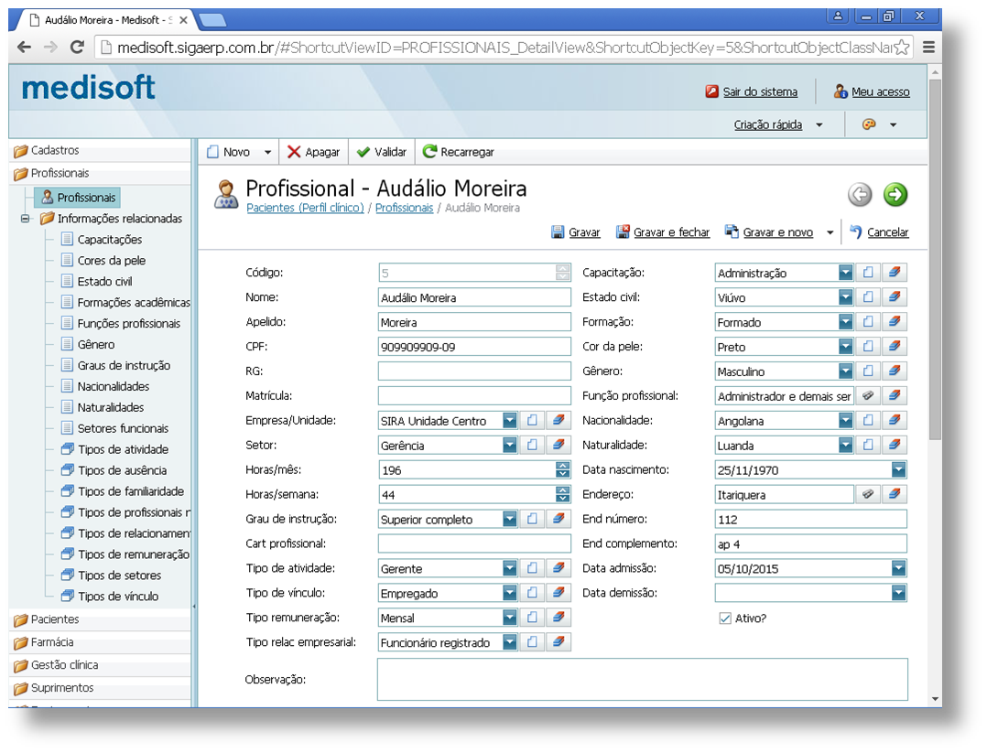
Task: Open the Pacientes navigation group
Action: click(55, 619)
